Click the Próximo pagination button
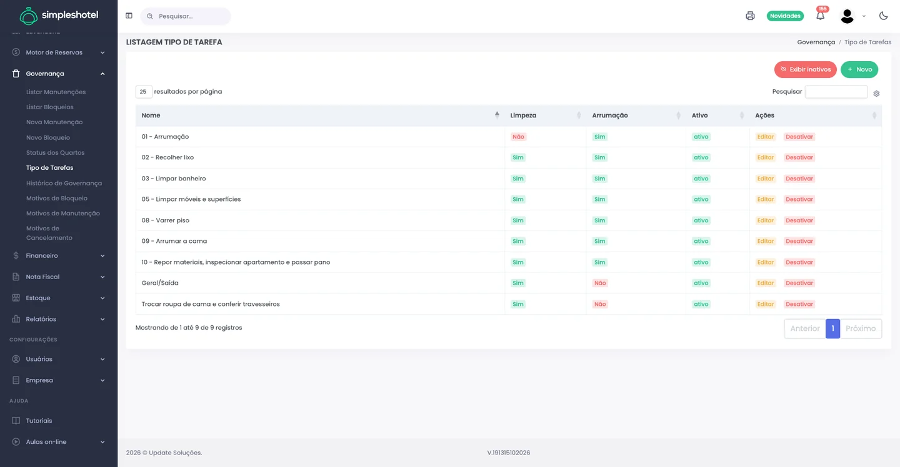Screen dimensions: 900x467 pos(861,328)
